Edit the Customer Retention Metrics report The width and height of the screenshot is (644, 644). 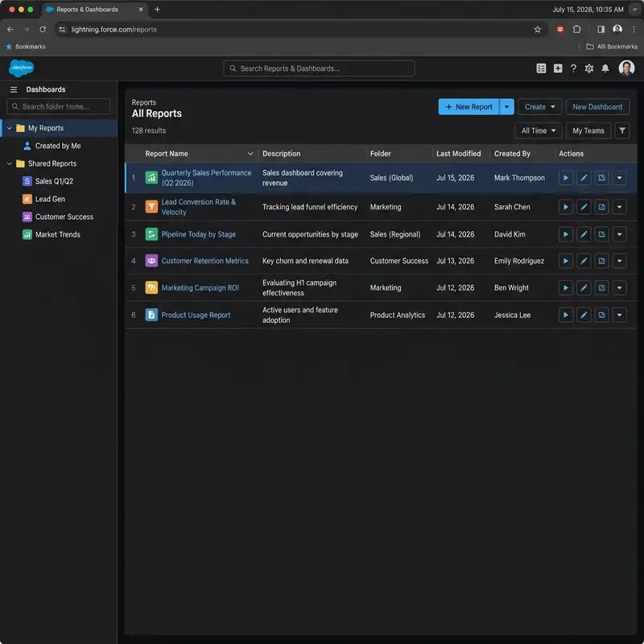pyautogui.click(x=584, y=261)
